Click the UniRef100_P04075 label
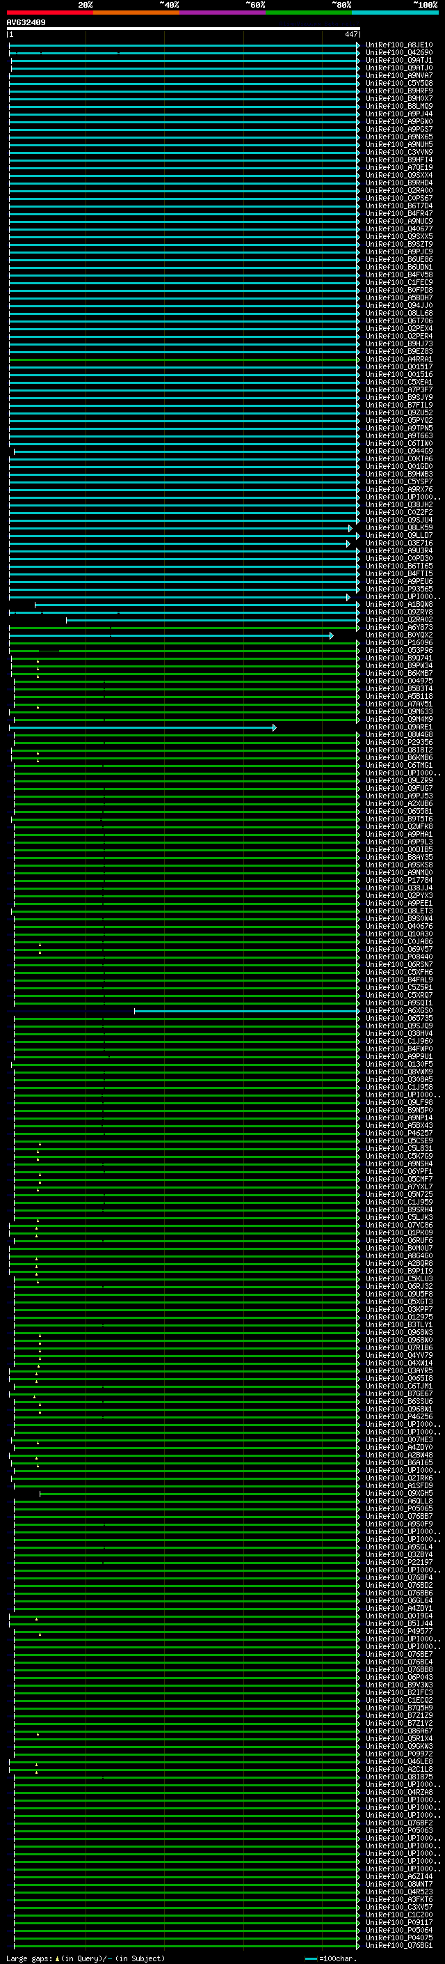The height and width of the screenshot is (1964, 445). (x=398, y=1938)
